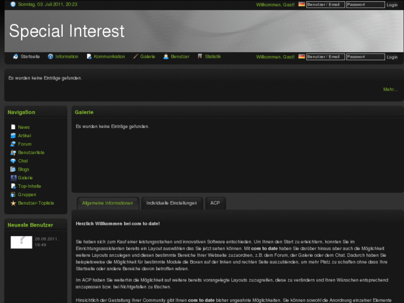Screen dimensions: 404x303
Task: Click the Startseite home icon
Action: click(16, 57)
